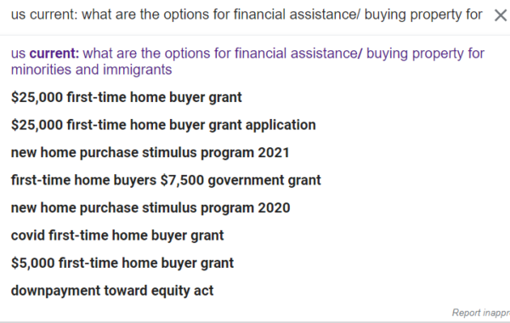Pick the 'covid first-time home buyer grant' suggestion

[117, 235]
